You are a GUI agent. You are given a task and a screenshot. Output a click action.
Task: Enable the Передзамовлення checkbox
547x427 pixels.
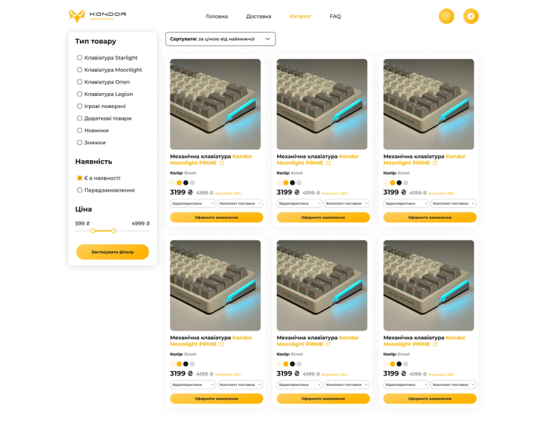tap(79, 190)
